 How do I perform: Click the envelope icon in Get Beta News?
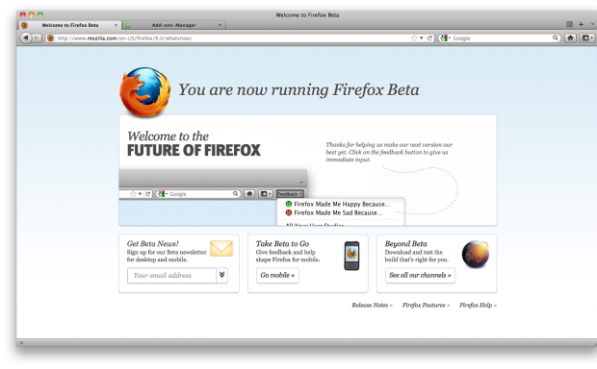coord(221,249)
